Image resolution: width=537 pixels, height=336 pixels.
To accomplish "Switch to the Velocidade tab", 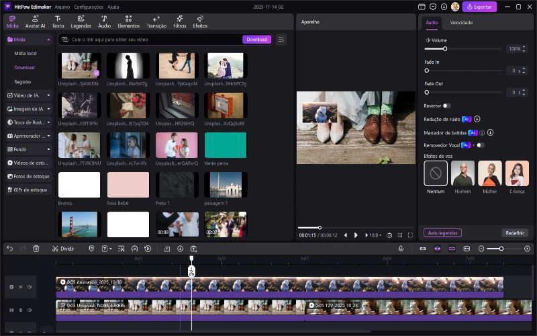I will [461, 22].
